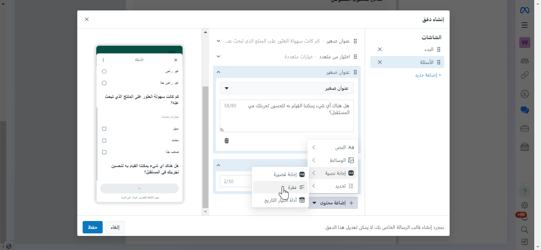Remove the البدء screen

380,49
